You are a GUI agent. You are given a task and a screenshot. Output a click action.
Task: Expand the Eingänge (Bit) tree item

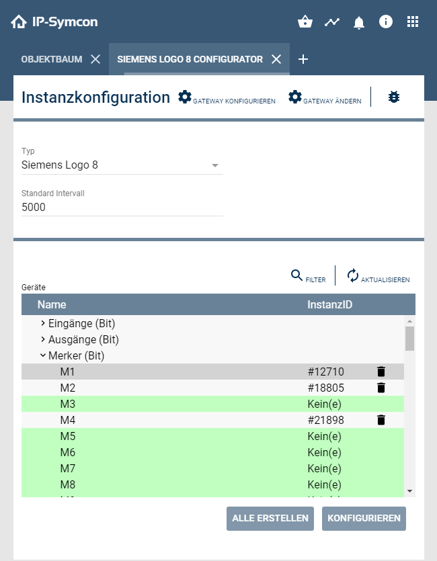point(42,323)
